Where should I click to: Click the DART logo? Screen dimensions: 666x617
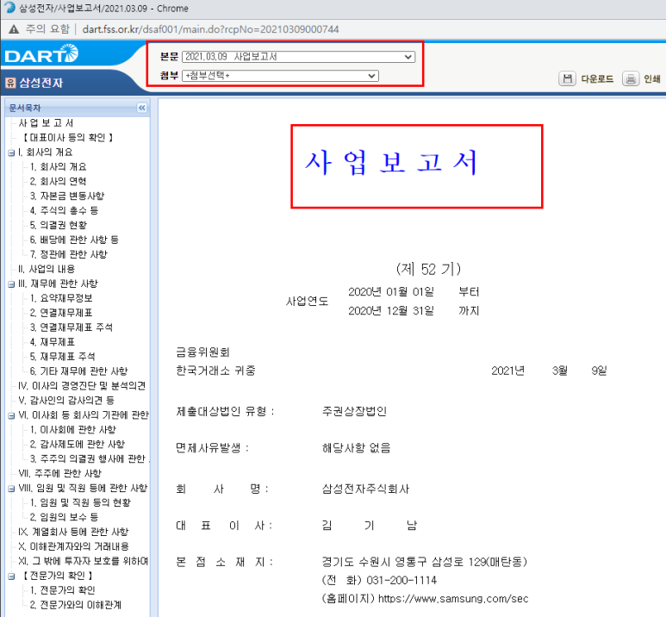[41, 53]
